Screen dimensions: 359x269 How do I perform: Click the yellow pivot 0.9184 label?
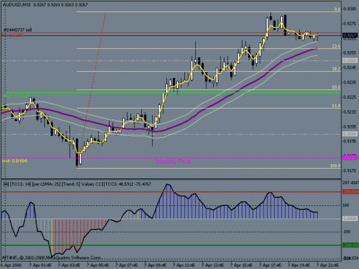(x=14, y=161)
